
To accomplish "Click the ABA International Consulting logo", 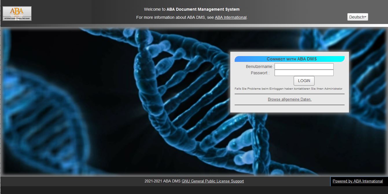I will [17, 14].
